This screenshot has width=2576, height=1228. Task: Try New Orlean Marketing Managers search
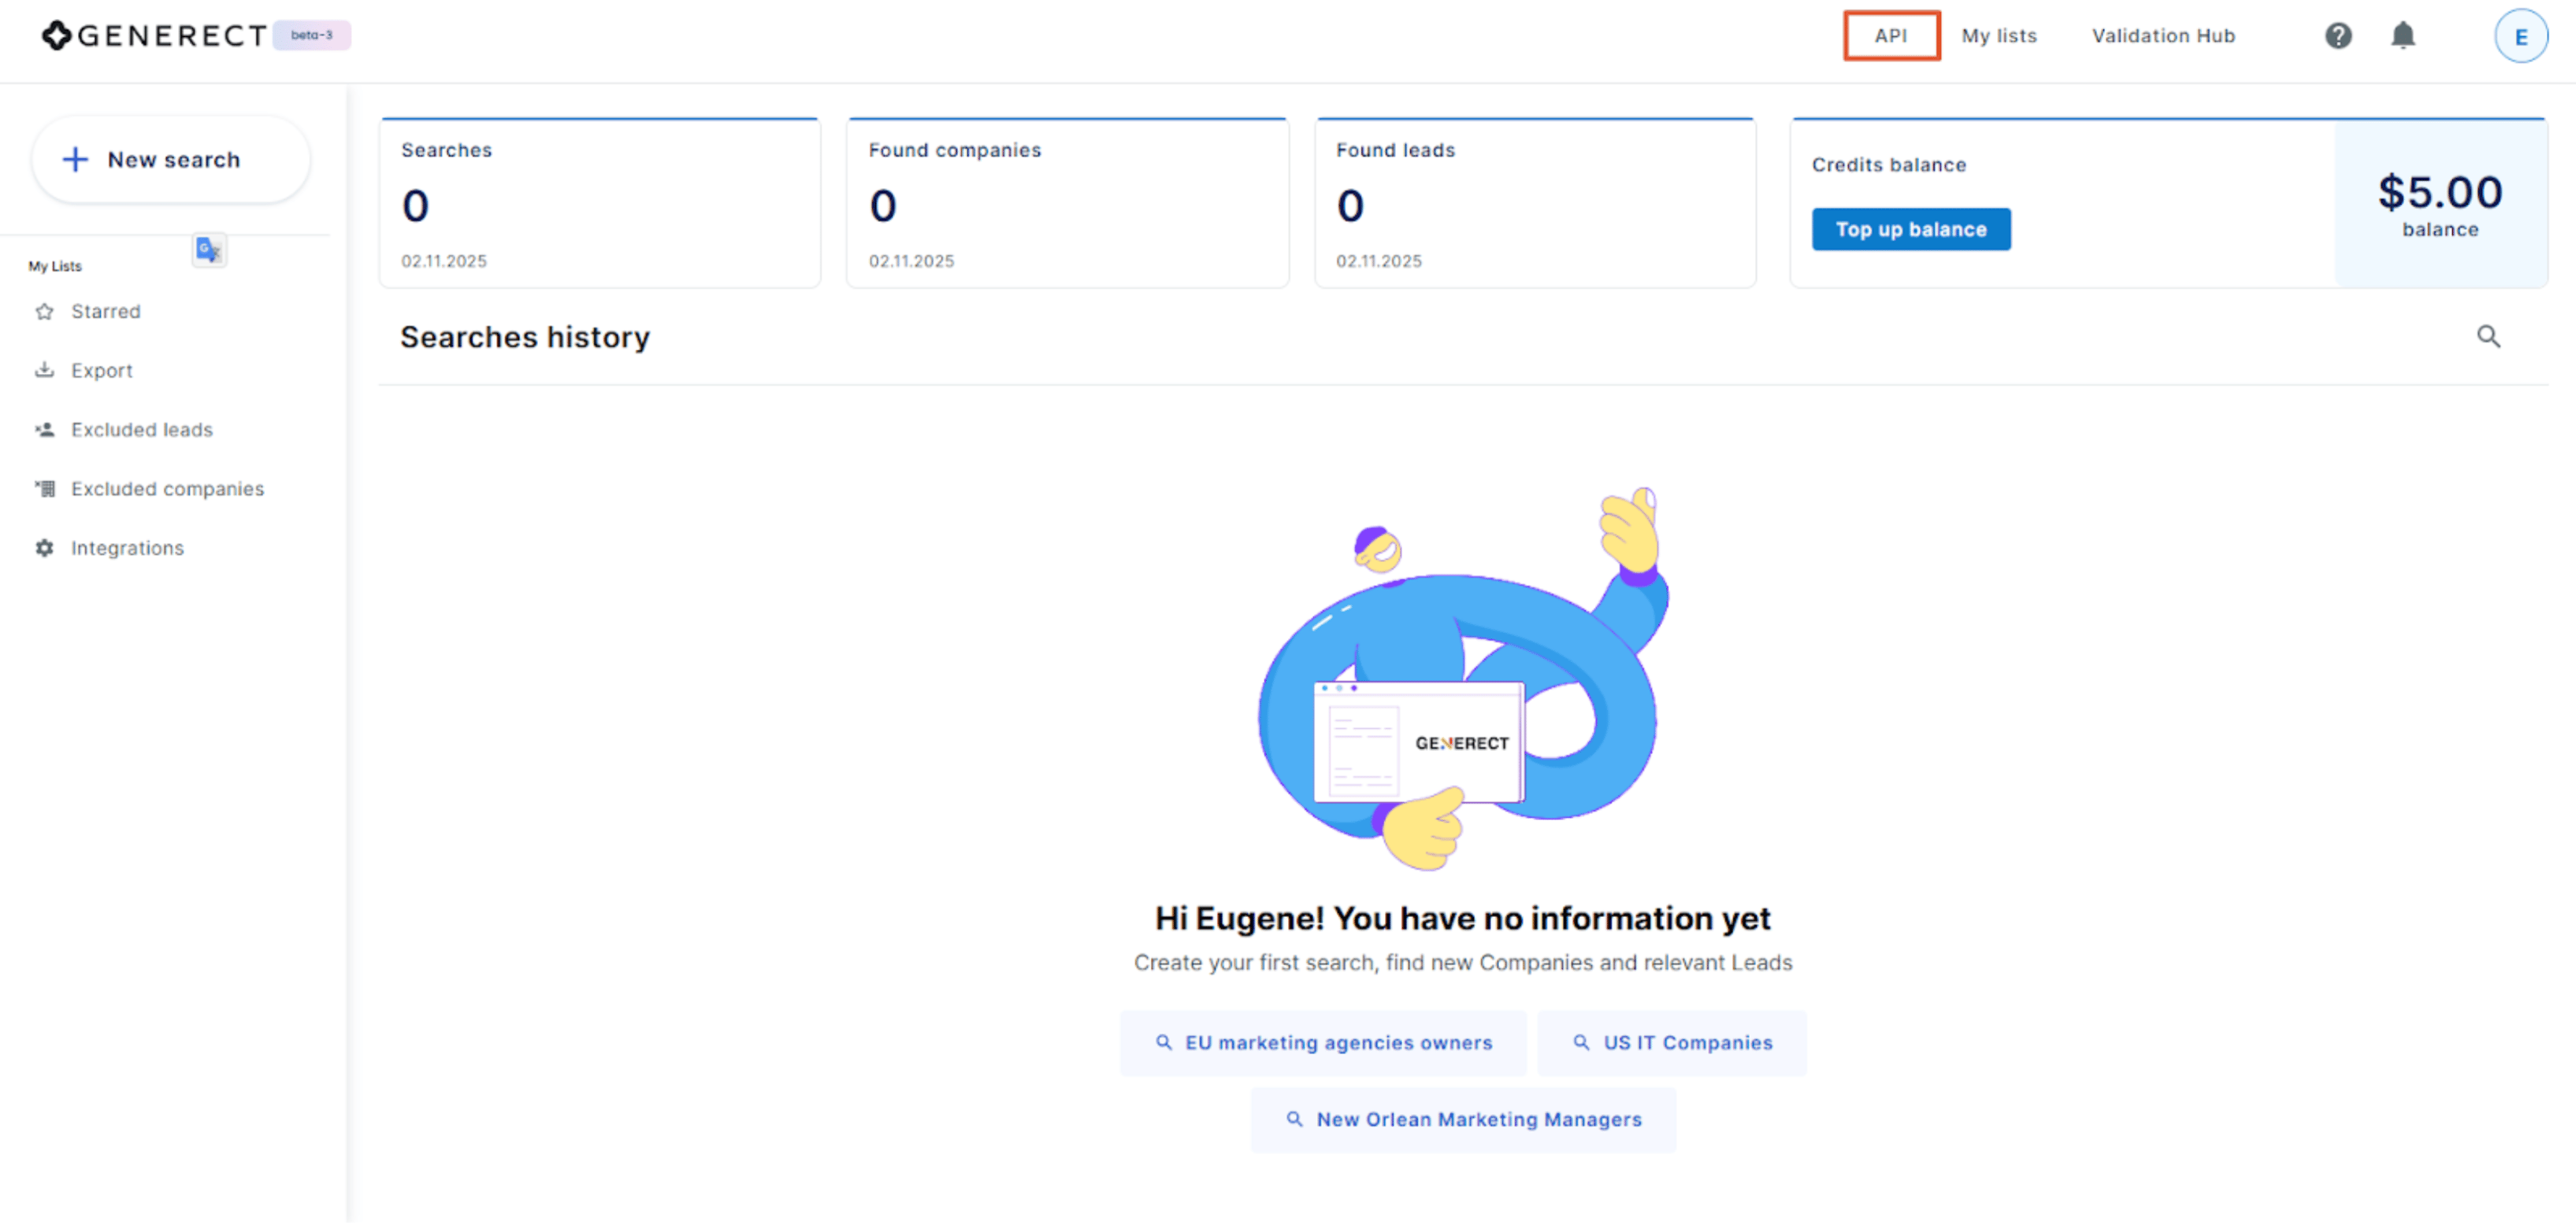coord(1462,1120)
